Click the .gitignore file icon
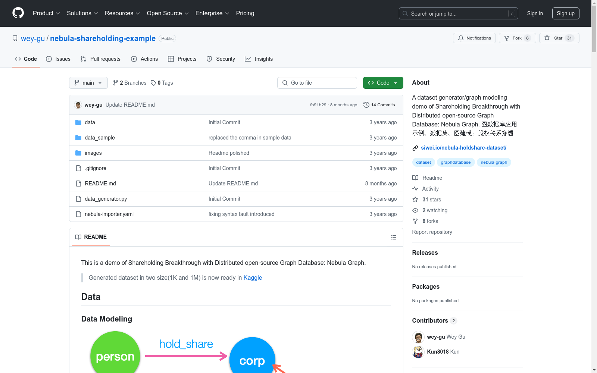Screen dimensions: 597x373 click(x=78, y=168)
